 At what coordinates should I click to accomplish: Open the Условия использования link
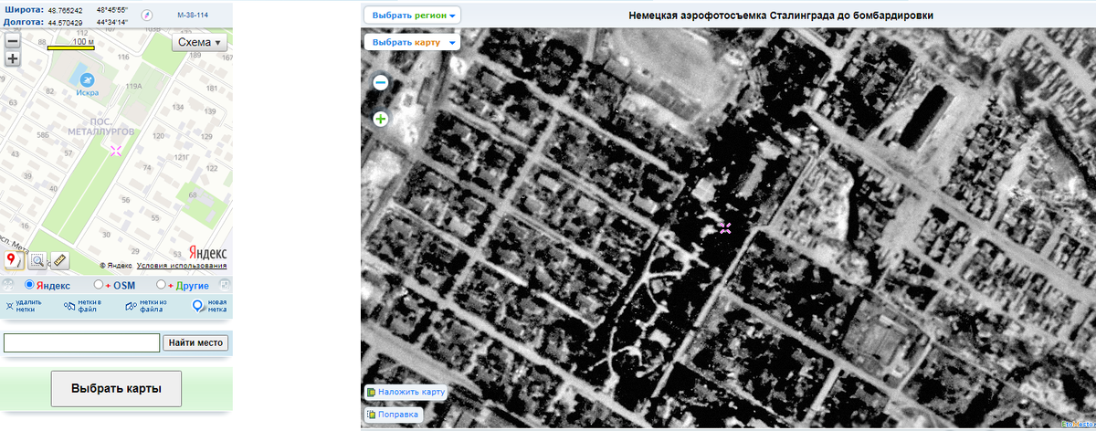[x=182, y=266]
